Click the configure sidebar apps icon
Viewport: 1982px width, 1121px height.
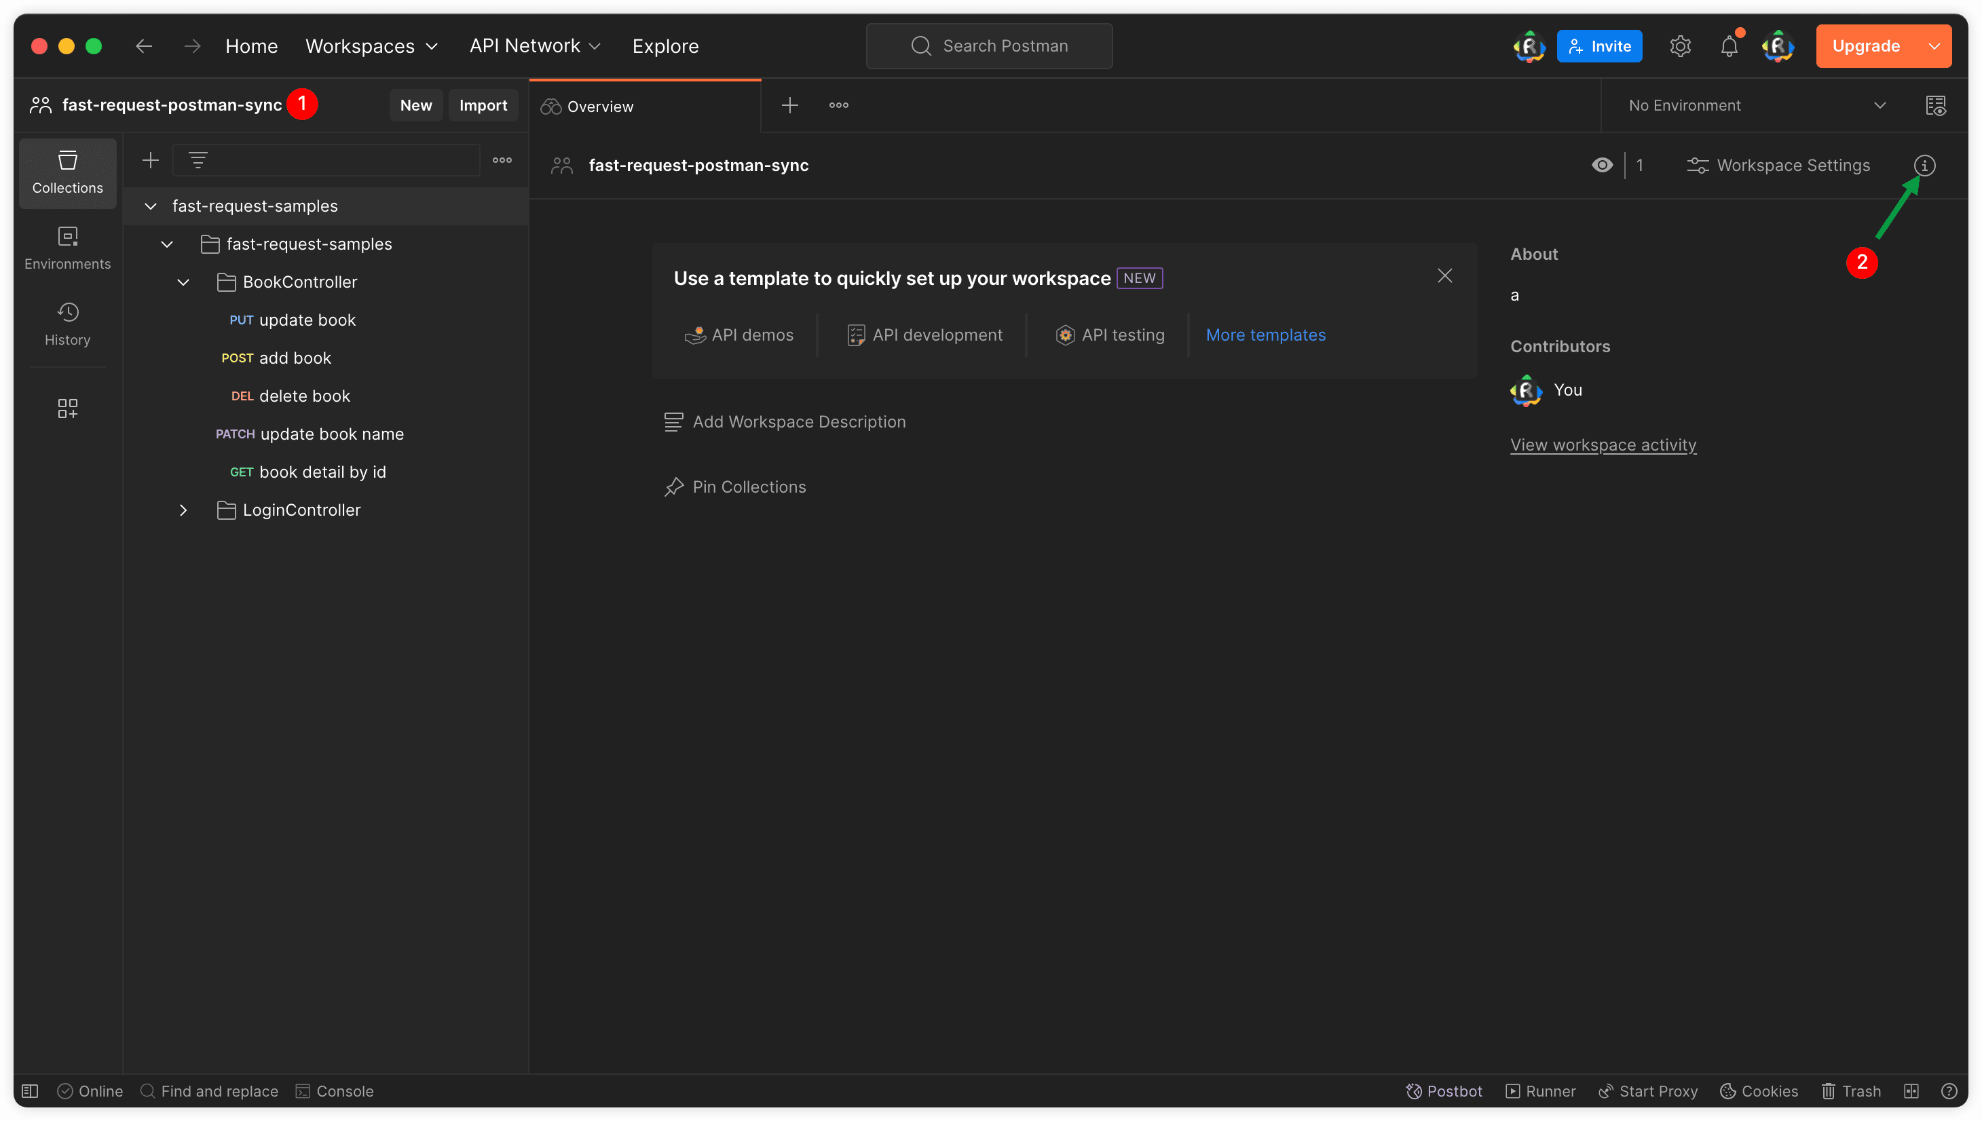[68, 408]
